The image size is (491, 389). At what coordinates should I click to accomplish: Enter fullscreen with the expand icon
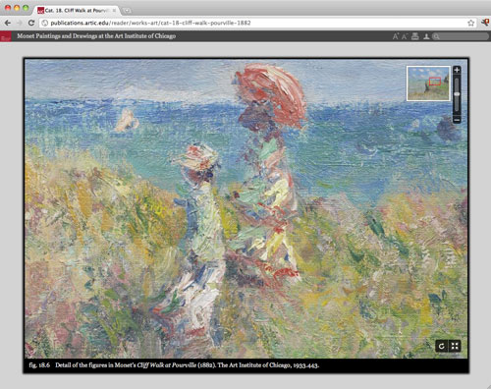click(455, 346)
